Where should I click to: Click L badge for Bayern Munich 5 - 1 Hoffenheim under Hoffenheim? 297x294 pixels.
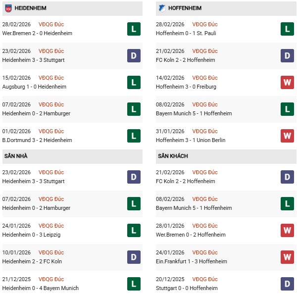click(x=287, y=109)
